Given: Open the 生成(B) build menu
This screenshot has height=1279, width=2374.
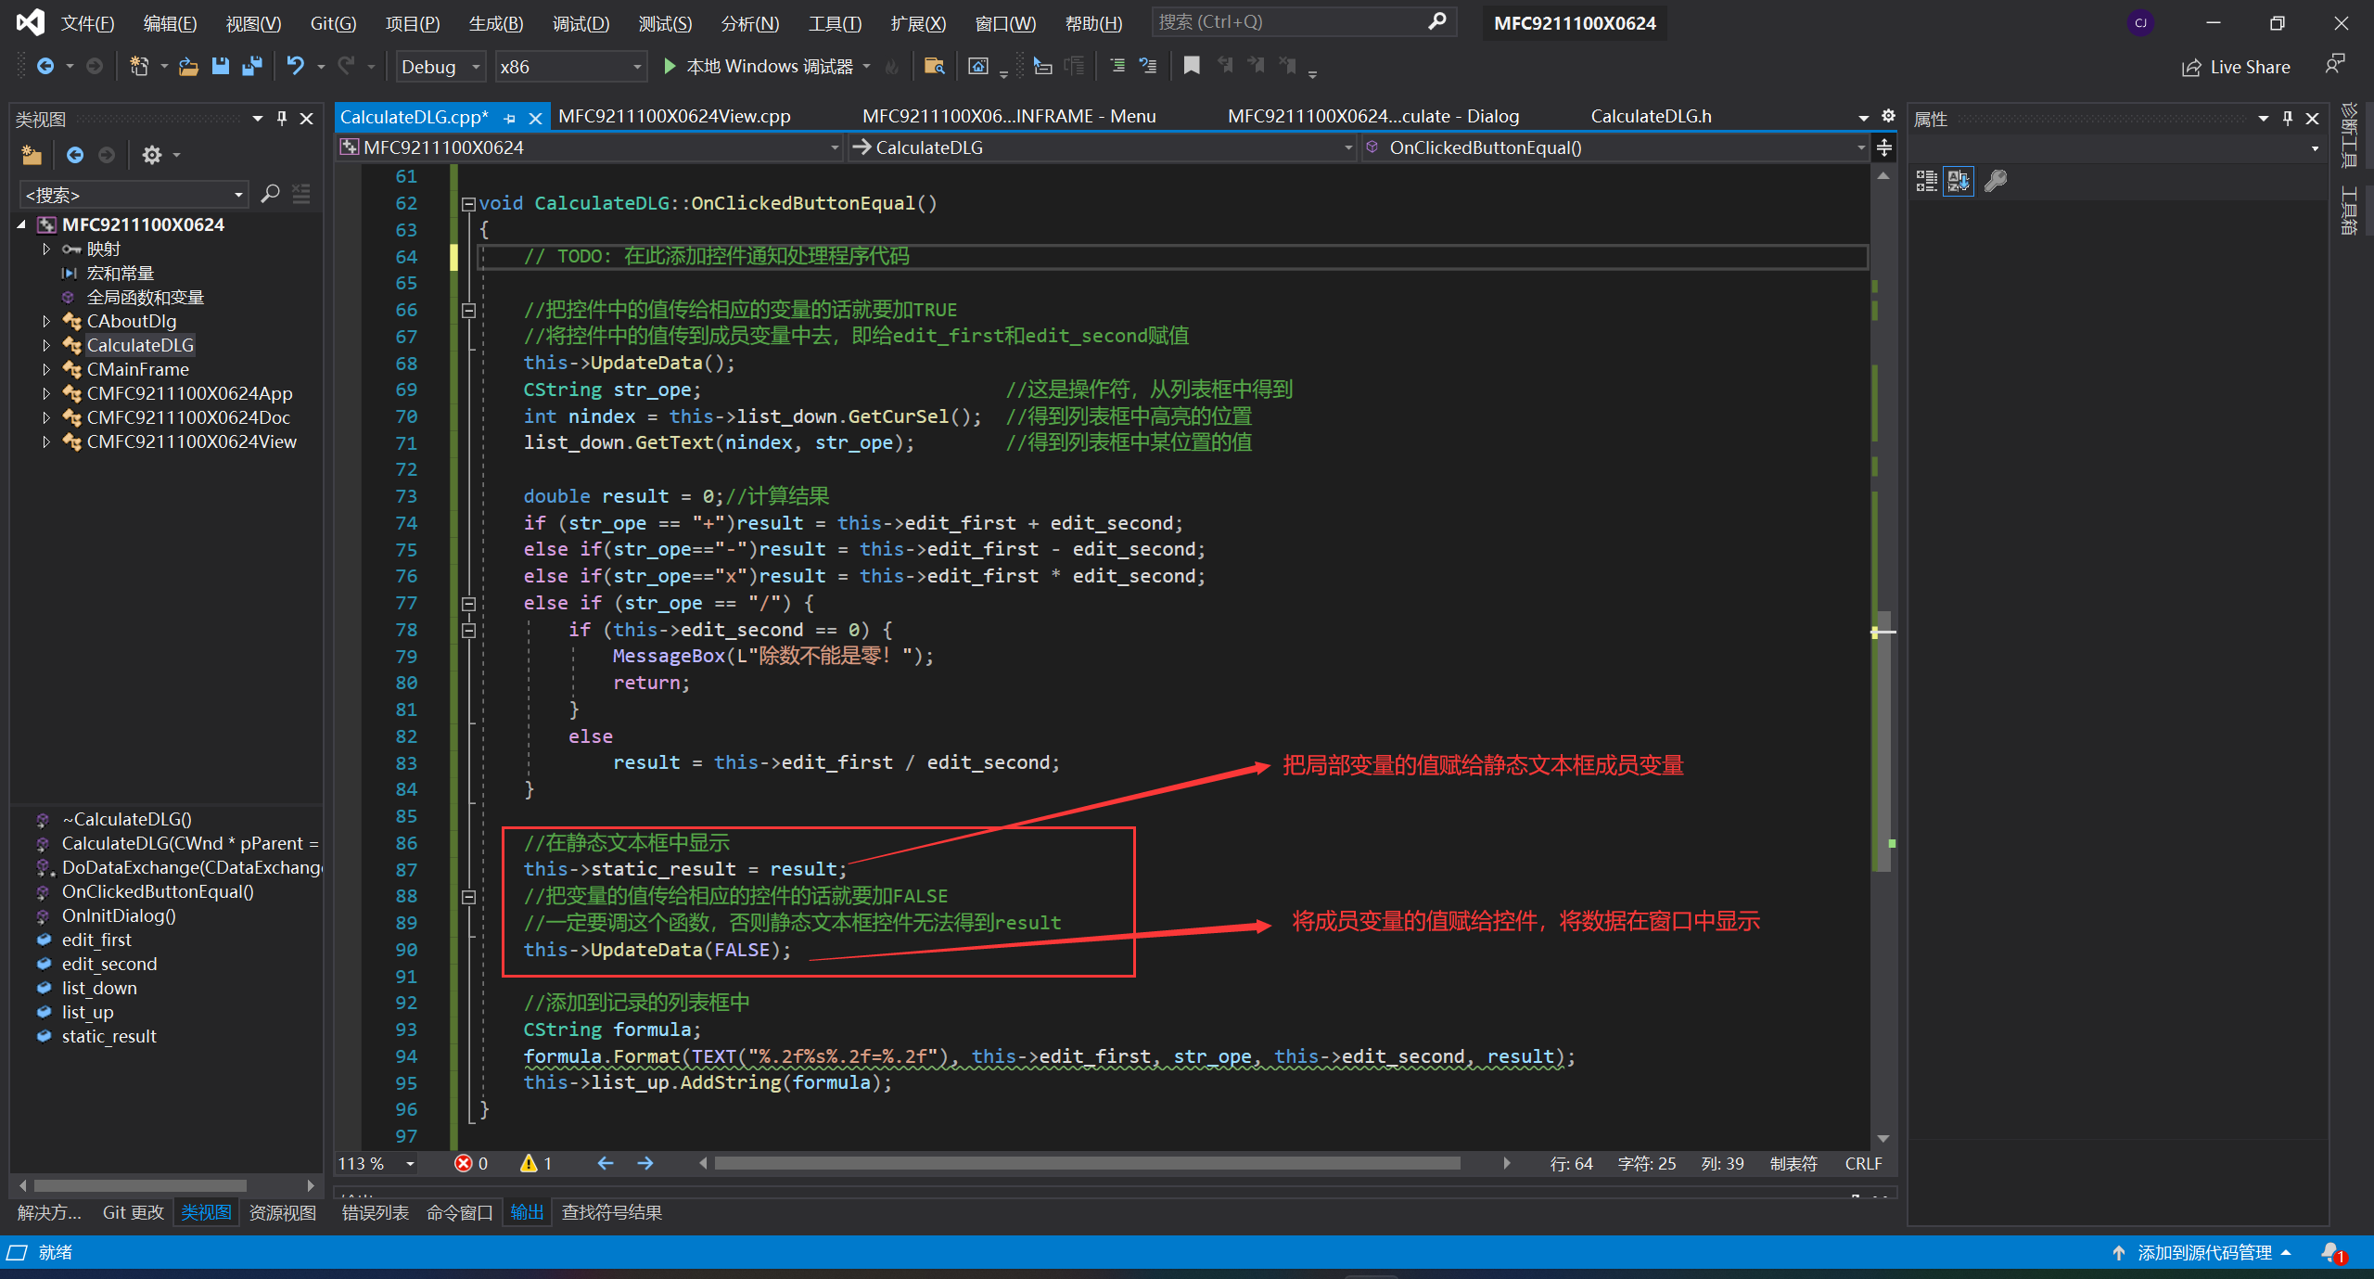Looking at the screenshot, I should tap(495, 23).
